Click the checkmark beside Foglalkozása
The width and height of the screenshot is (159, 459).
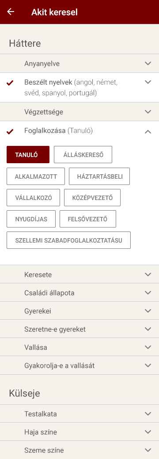(10, 132)
